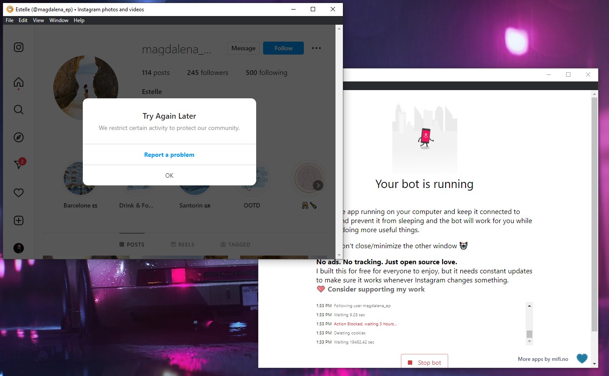Open More apps by mifi.no link
This screenshot has width=609, height=376.
(x=543, y=359)
